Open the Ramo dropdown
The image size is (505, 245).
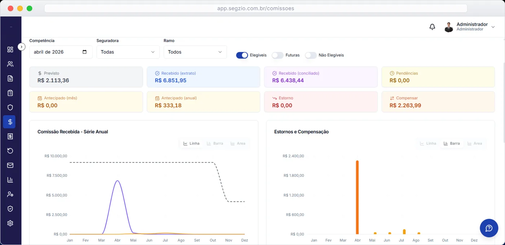[x=195, y=52]
